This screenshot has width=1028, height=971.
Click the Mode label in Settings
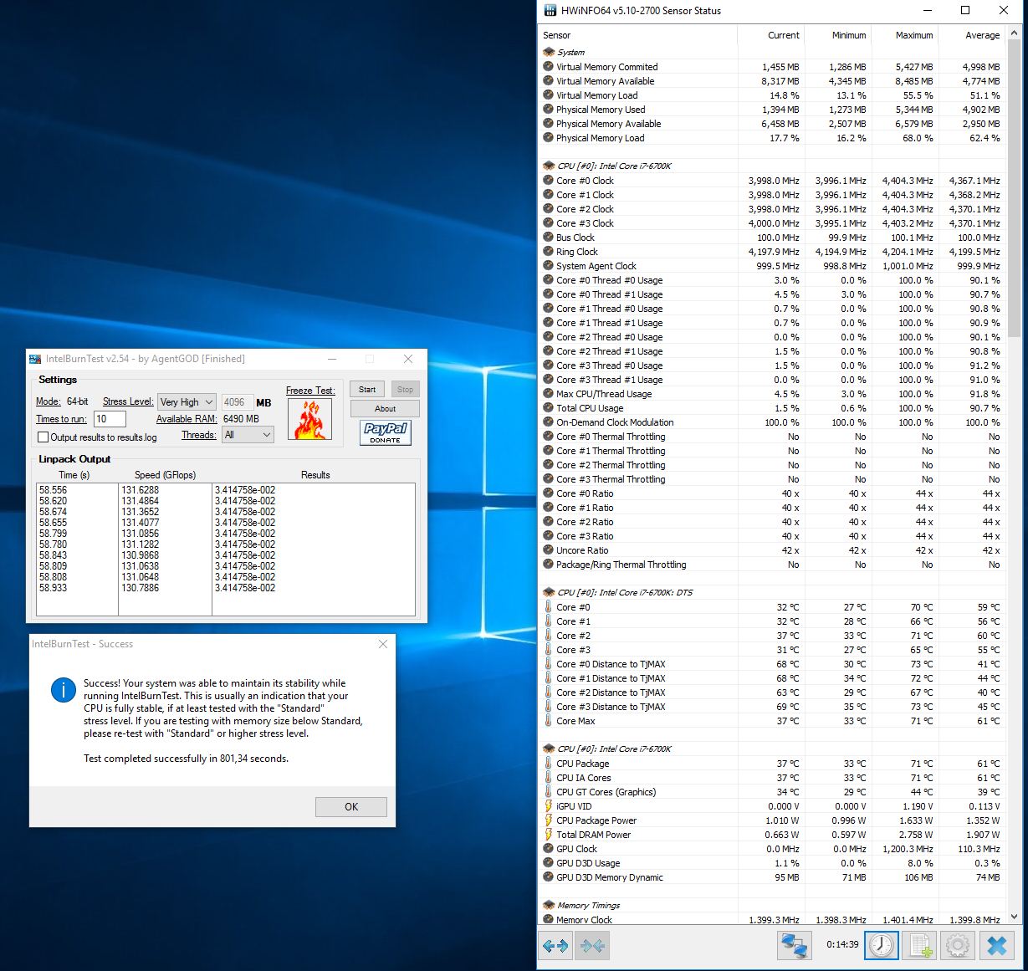pyautogui.click(x=49, y=402)
